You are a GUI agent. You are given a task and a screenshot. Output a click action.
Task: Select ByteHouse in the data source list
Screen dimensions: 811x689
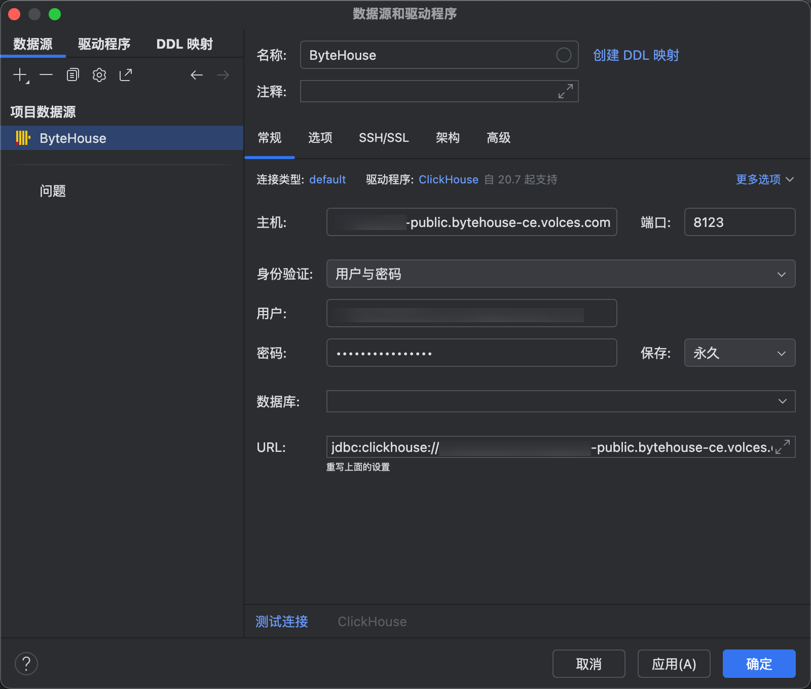coord(73,138)
